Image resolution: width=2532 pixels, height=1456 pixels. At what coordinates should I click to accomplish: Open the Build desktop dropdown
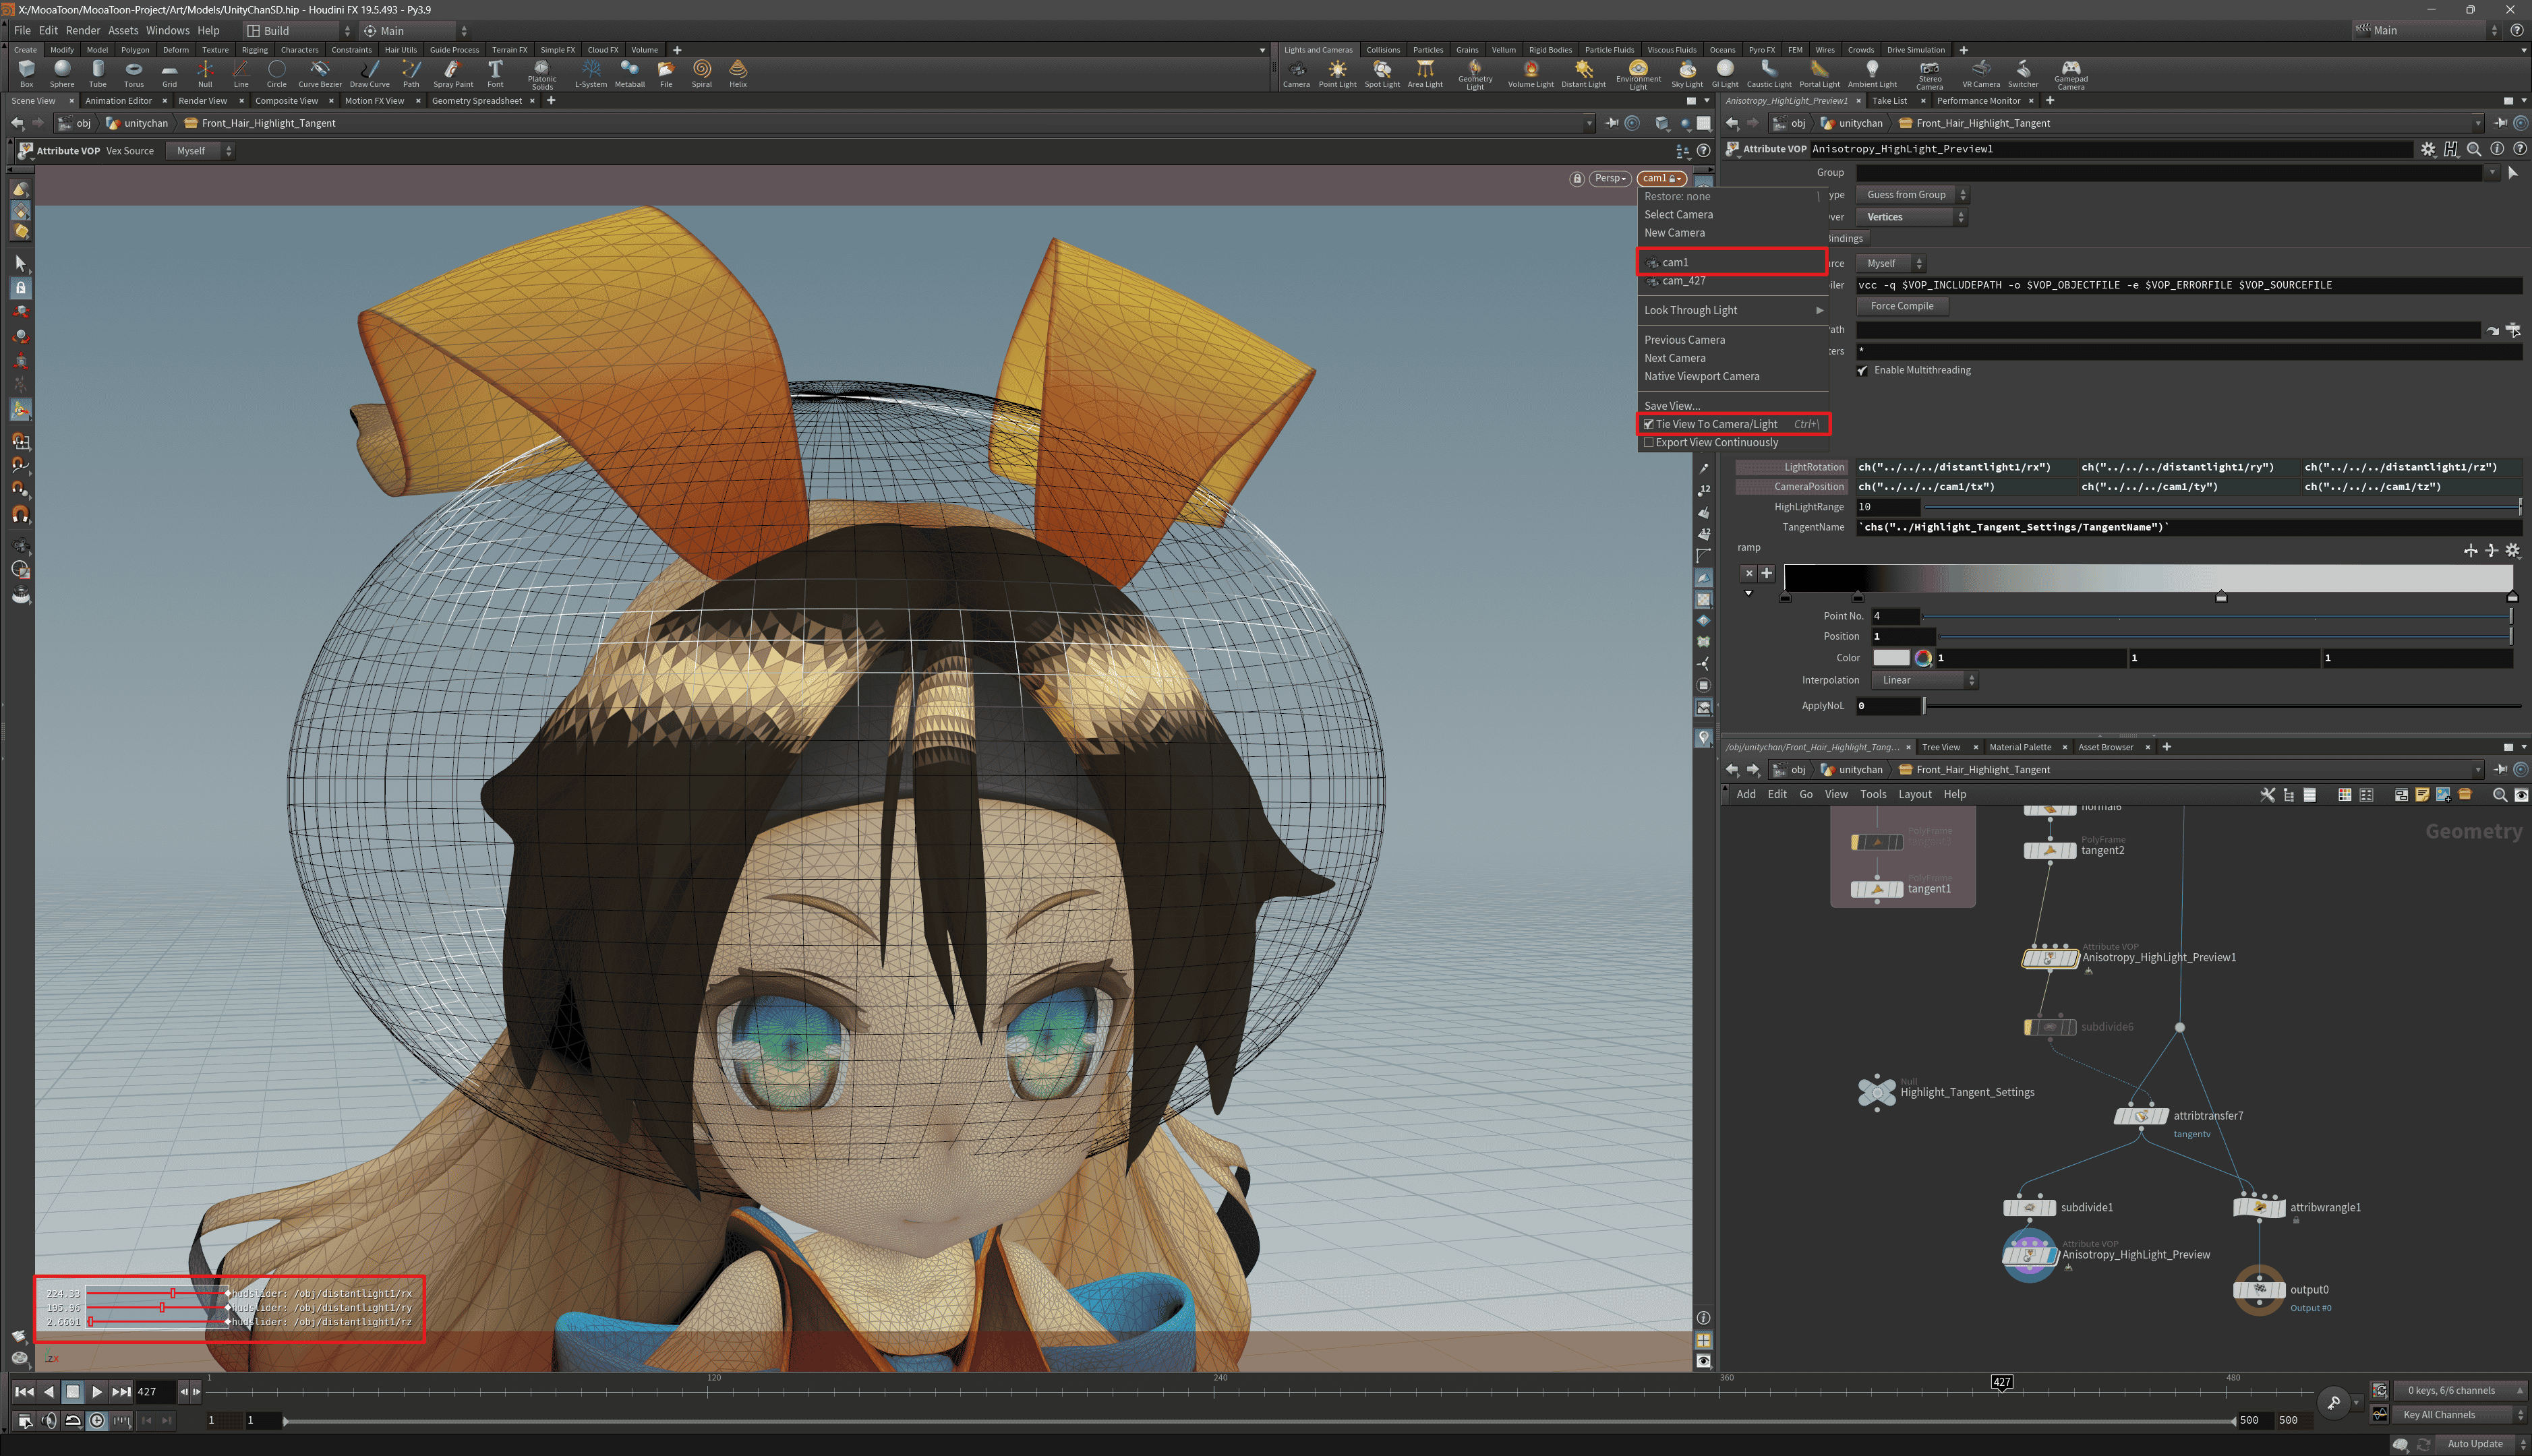tap(299, 30)
